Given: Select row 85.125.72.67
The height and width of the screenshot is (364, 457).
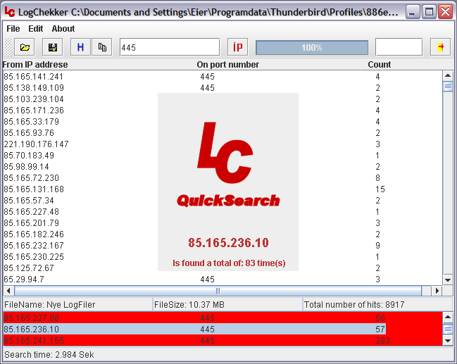Looking at the screenshot, I should tap(223, 268).
